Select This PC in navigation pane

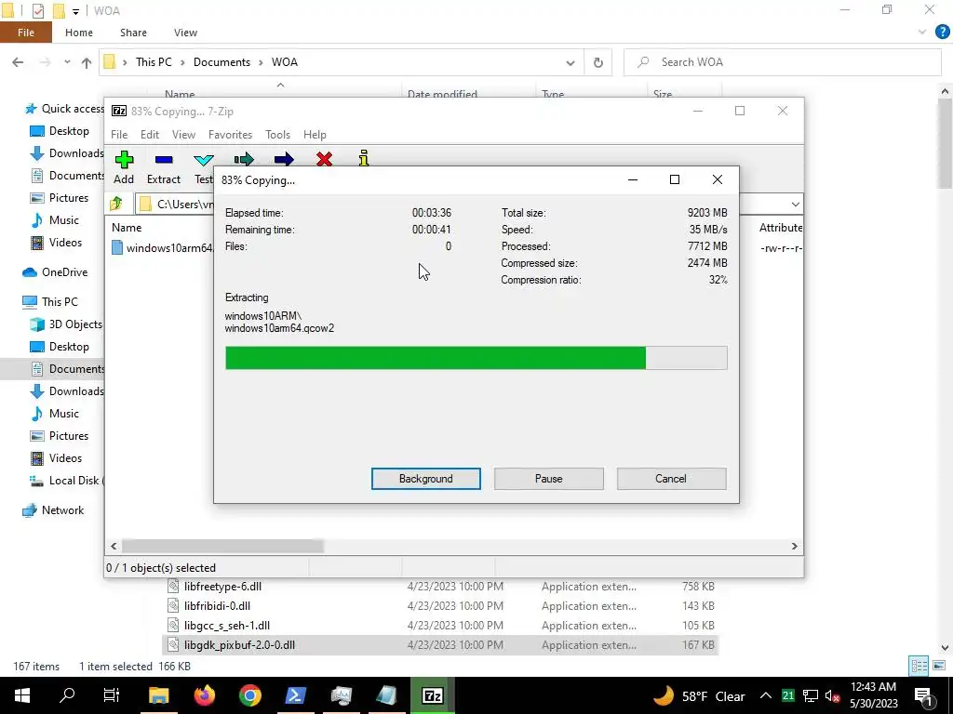50,302
